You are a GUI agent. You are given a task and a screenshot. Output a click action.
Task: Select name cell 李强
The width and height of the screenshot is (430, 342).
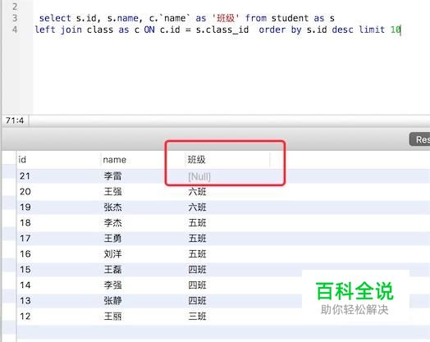[x=112, y=285]
